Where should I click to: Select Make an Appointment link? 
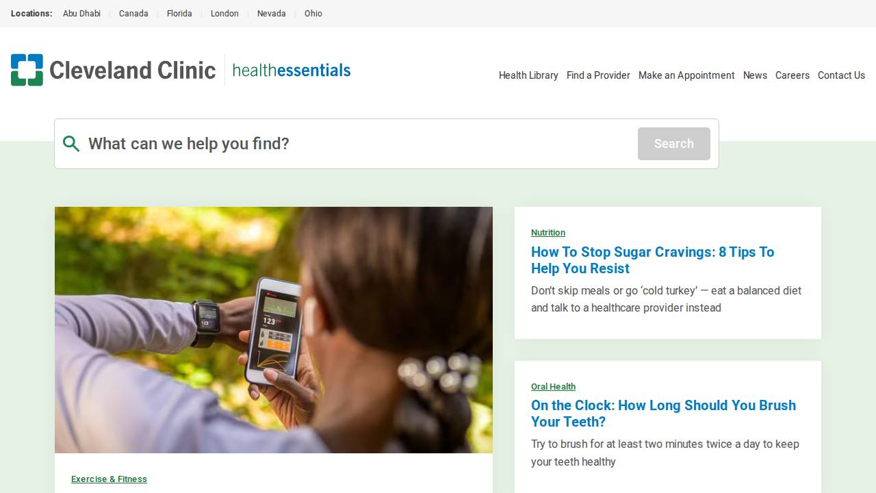coord(686,75)
